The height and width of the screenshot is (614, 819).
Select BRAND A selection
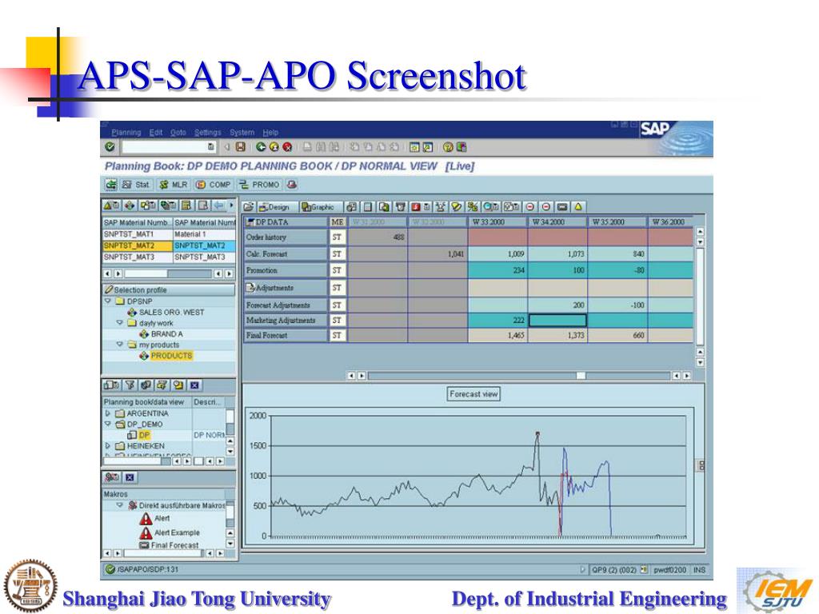(166, 333)
